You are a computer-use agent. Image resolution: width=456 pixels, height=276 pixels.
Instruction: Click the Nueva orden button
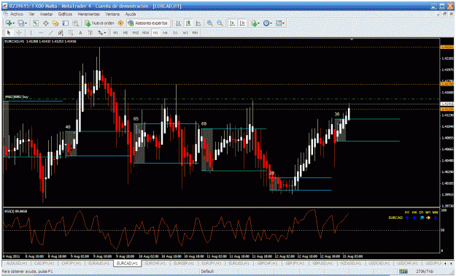click(x=100, y=23)
